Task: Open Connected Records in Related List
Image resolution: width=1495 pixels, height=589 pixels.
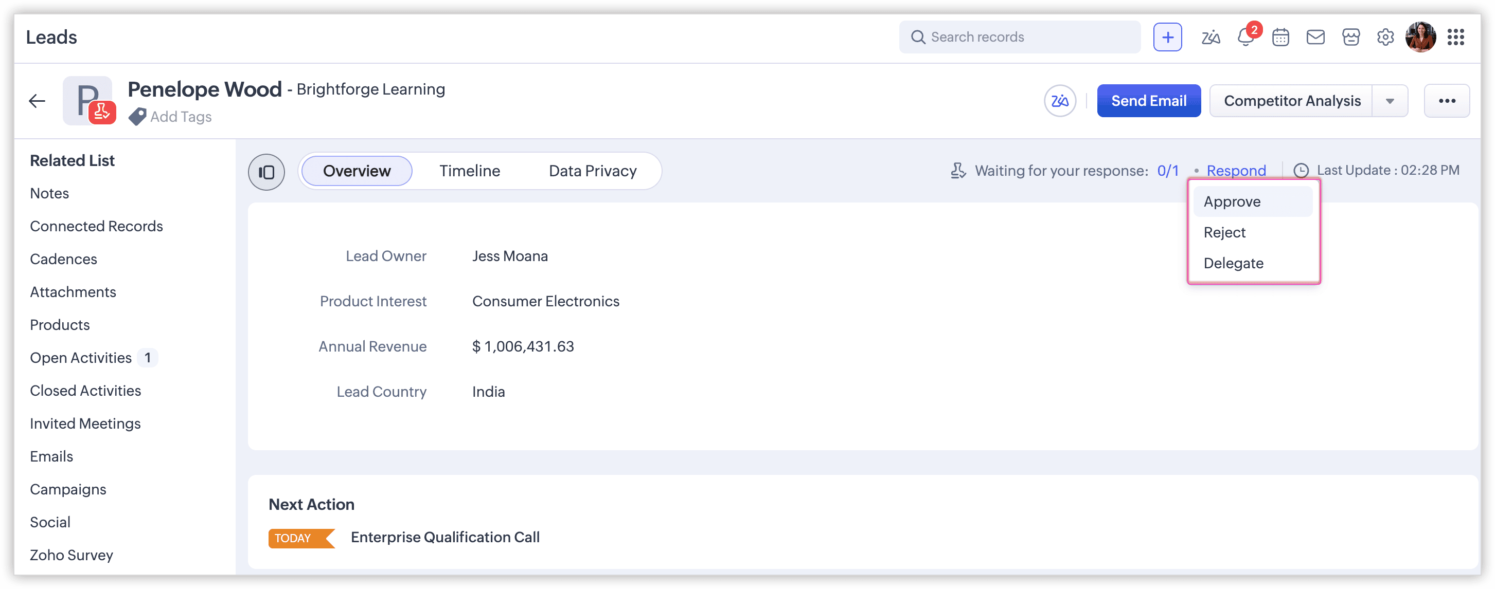Action: tap(96, 227)
